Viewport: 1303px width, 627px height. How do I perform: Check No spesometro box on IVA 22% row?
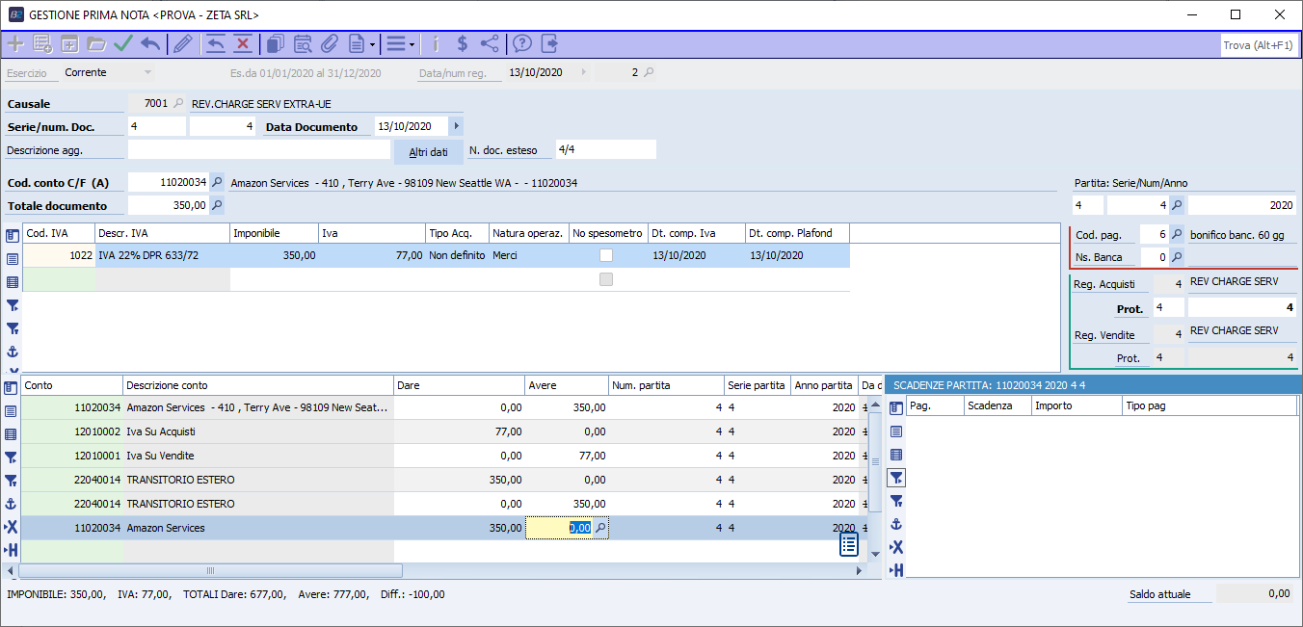pos(605,255)
